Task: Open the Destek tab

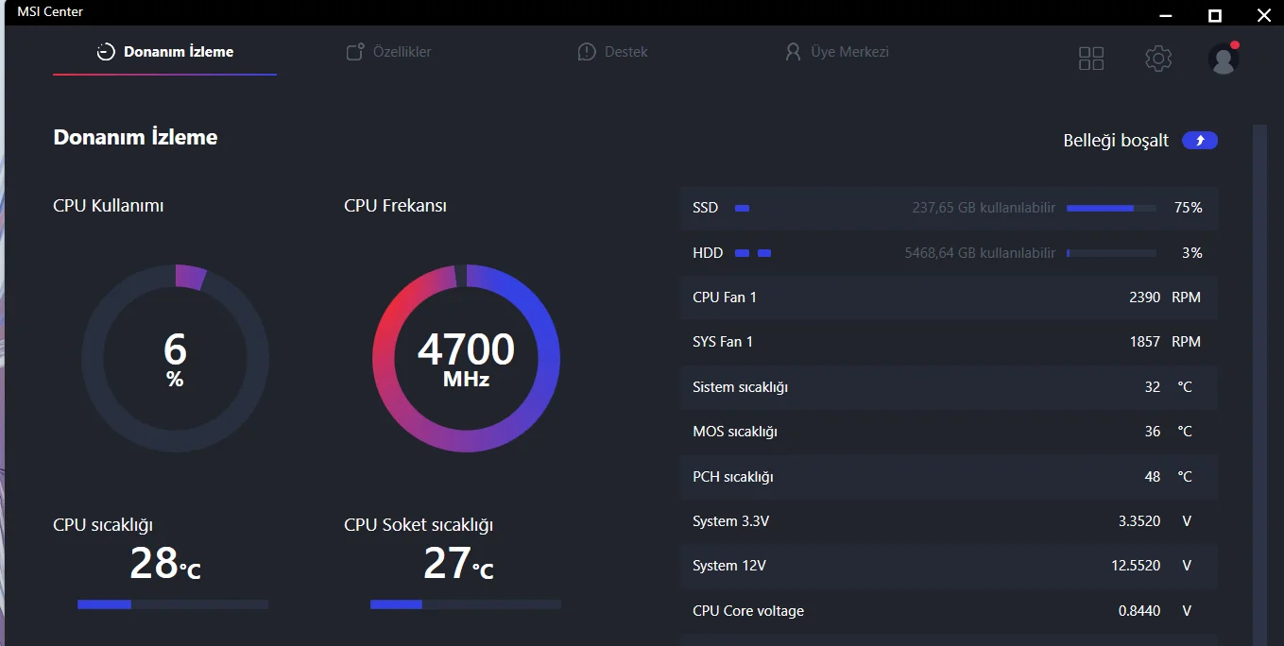Action: pos(625,52)
